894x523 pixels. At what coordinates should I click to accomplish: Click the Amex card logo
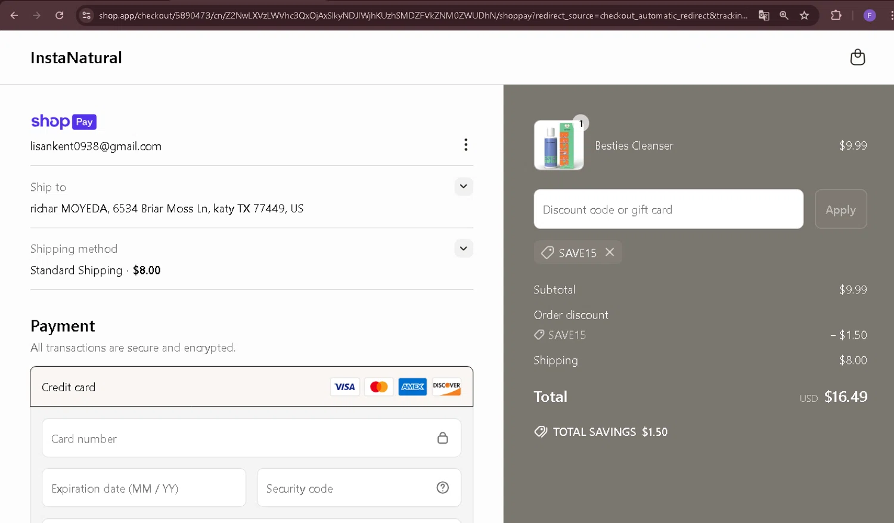(412, 387)
